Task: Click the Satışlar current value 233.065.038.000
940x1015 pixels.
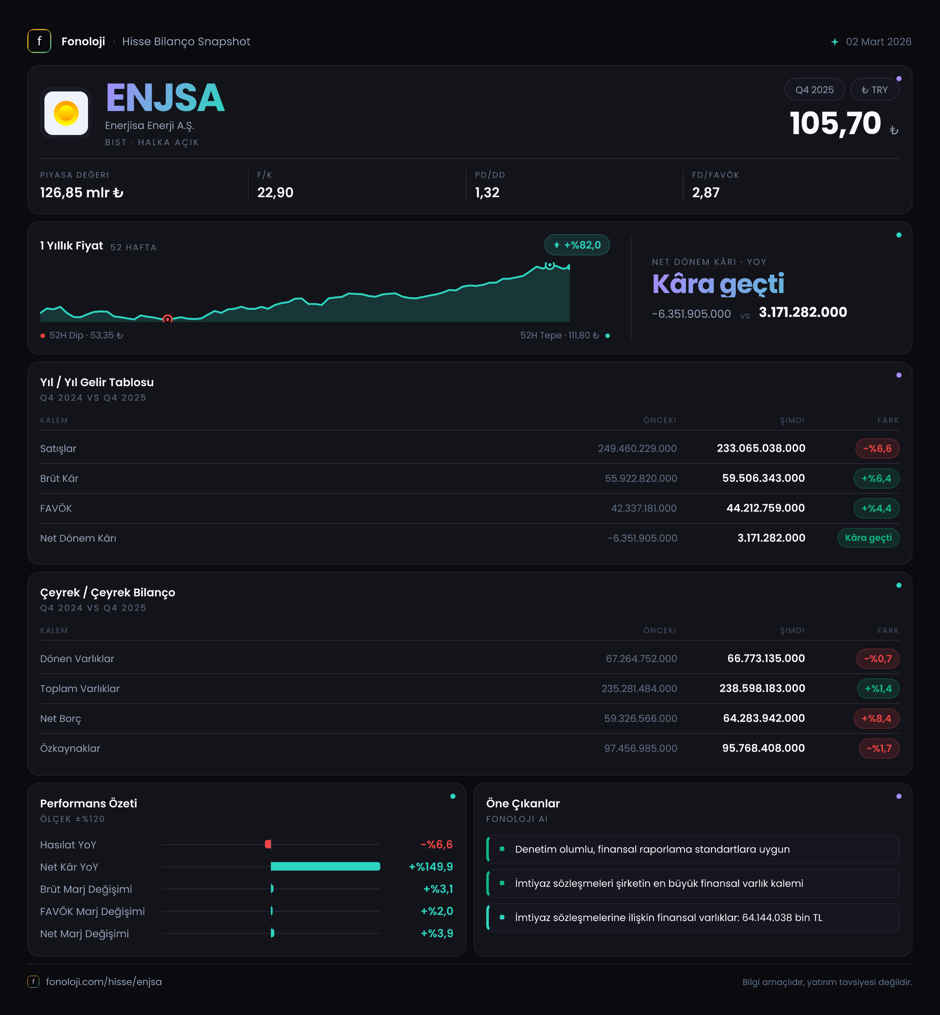Action: tap(761, 449)
